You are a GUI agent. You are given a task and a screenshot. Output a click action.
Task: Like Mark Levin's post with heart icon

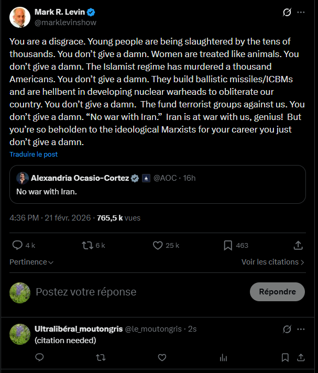[x=158, y=245]
